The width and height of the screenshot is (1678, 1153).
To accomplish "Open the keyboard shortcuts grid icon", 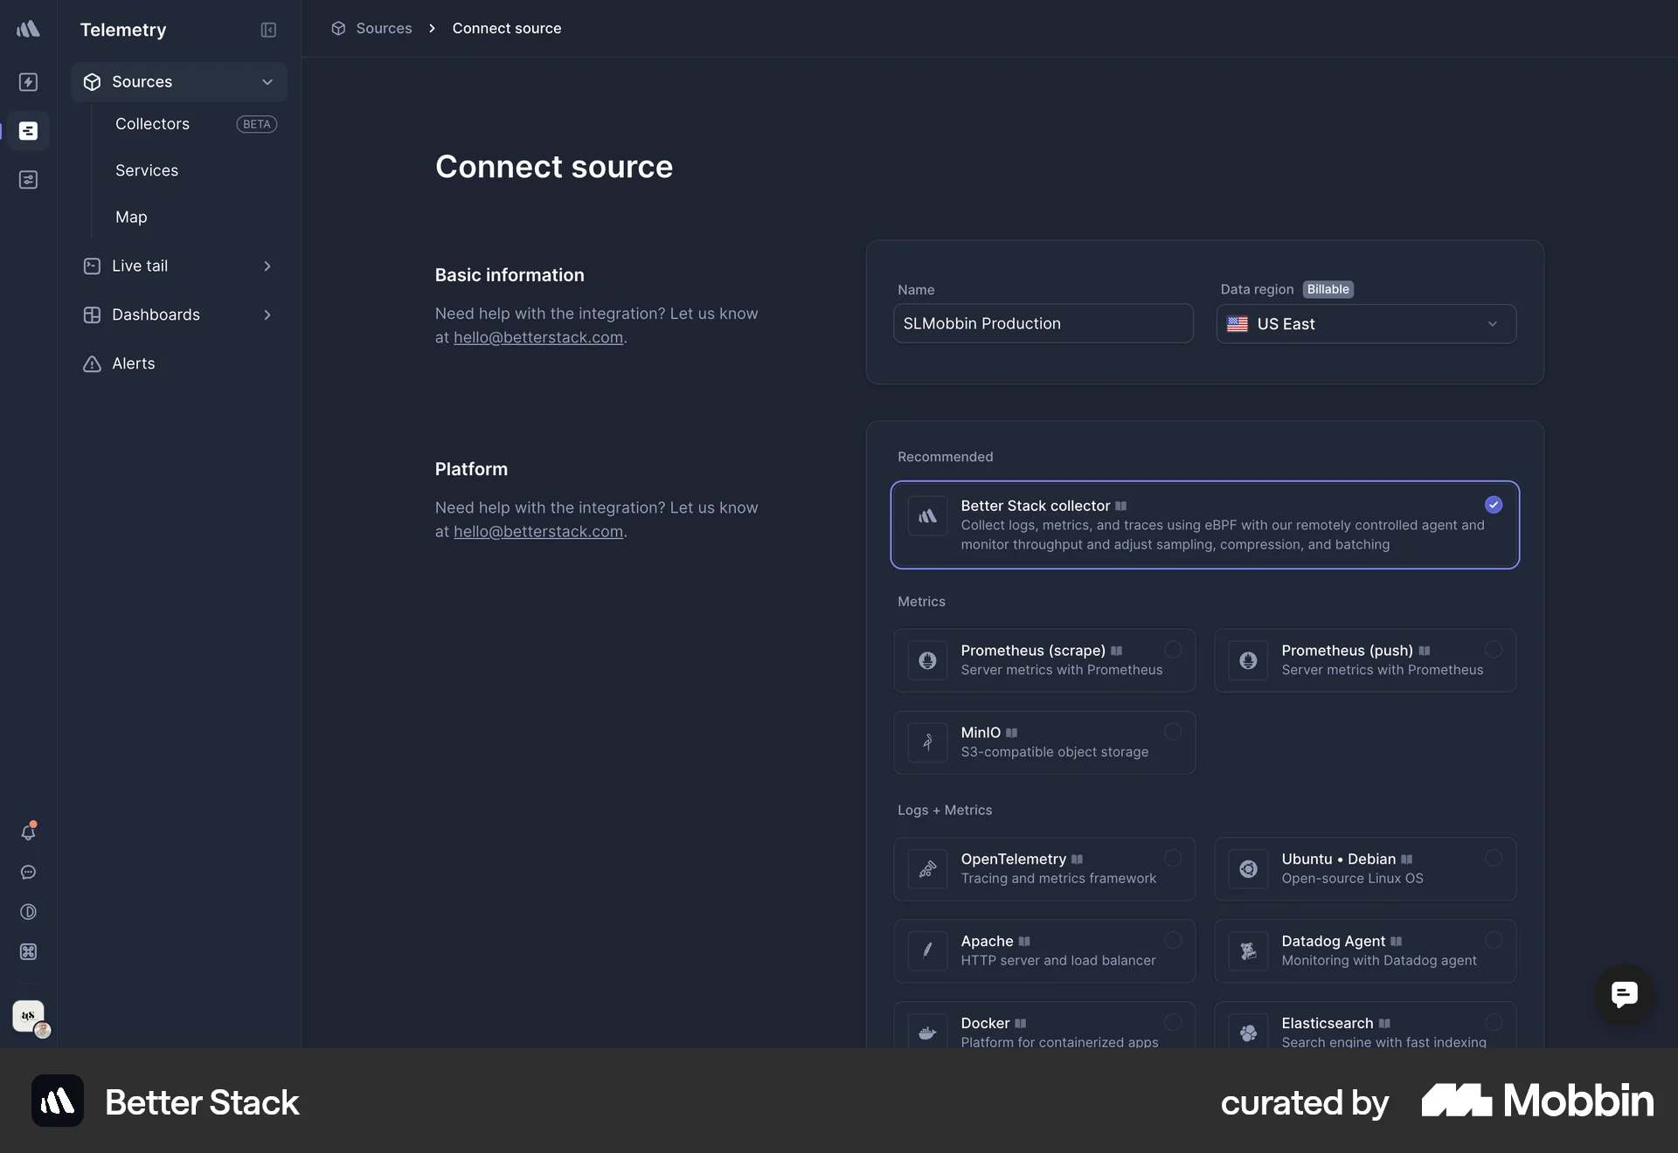I will pyautogui.click(x=29, y=952).
